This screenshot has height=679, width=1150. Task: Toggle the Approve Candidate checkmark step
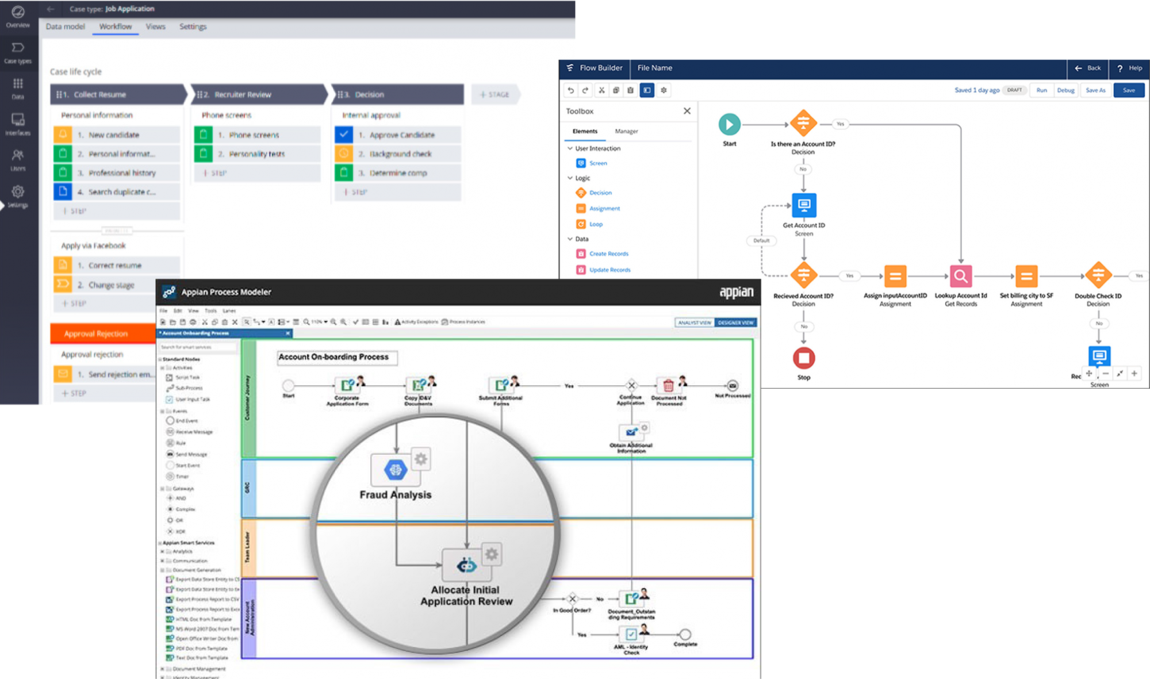[x=343, y=135]
